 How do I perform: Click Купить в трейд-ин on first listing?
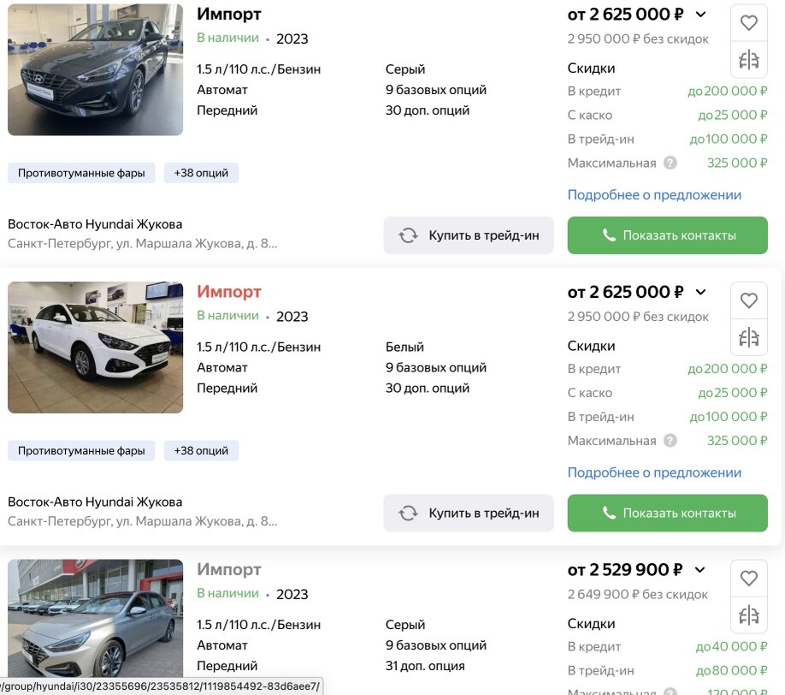[469, 235]
